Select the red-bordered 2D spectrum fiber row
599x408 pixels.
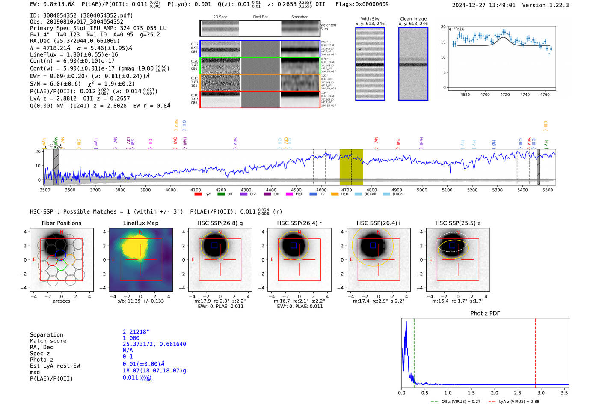pyautogui.click(x=260, y=99)
